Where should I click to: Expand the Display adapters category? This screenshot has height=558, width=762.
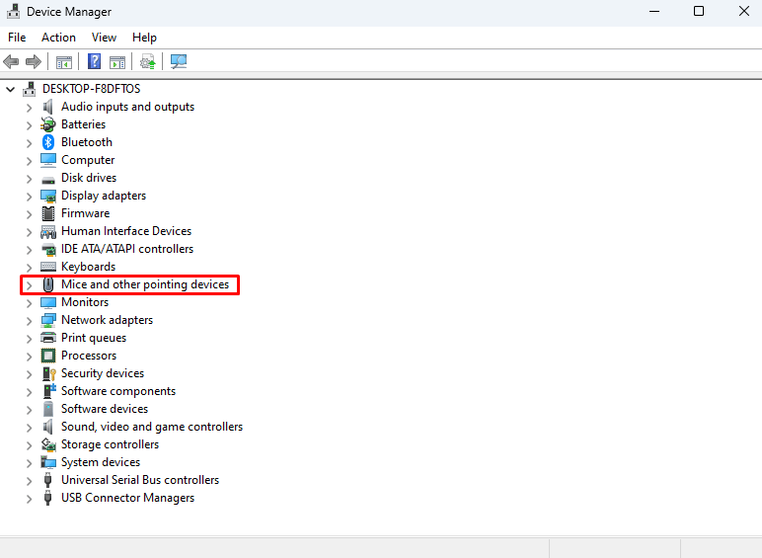coord(30,197)
